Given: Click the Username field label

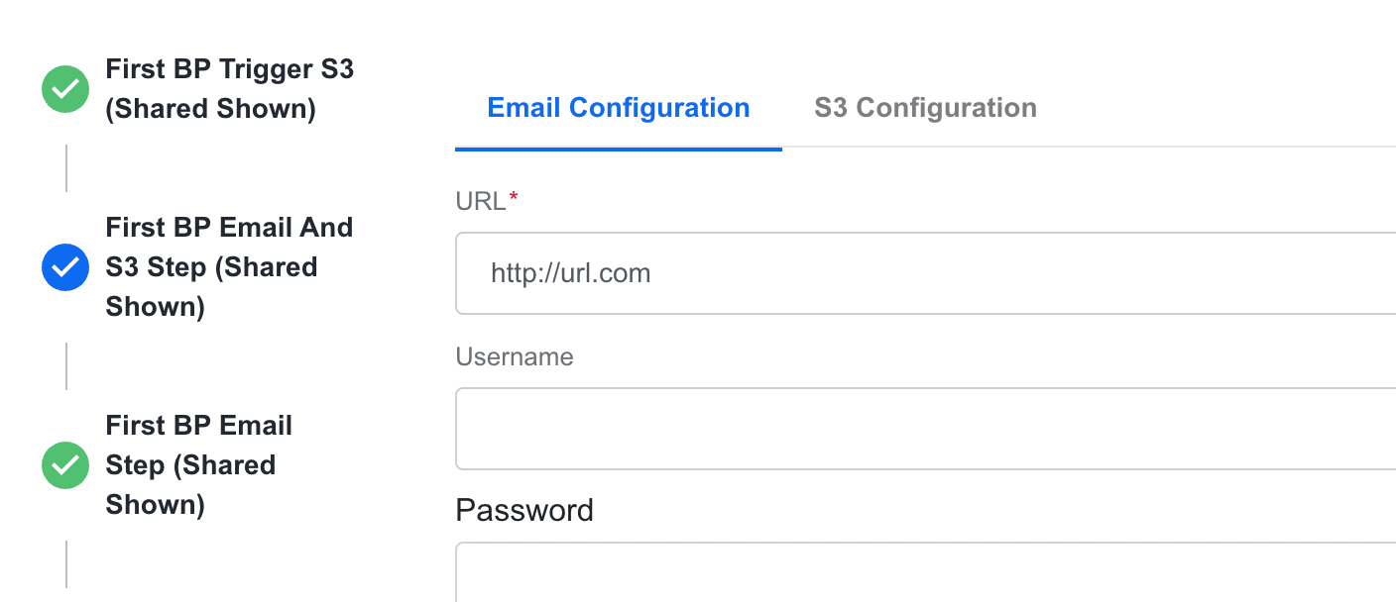Looking at the screenshot, I should [x=515, y=356].
